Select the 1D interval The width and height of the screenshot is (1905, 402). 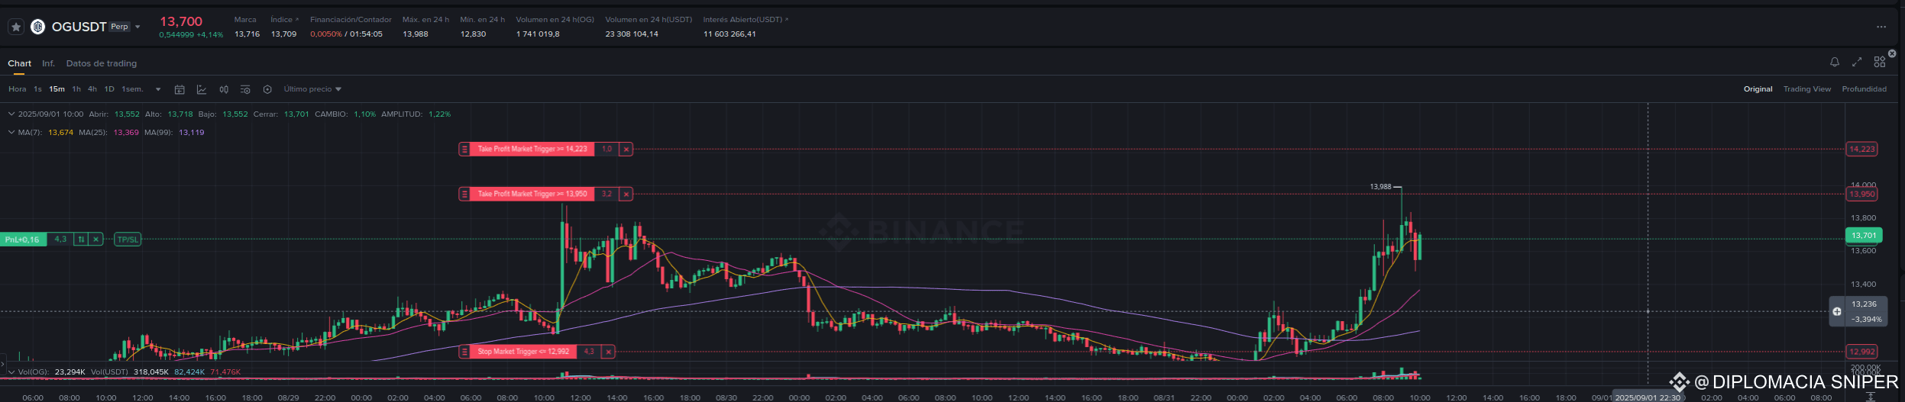click(109, 89)
